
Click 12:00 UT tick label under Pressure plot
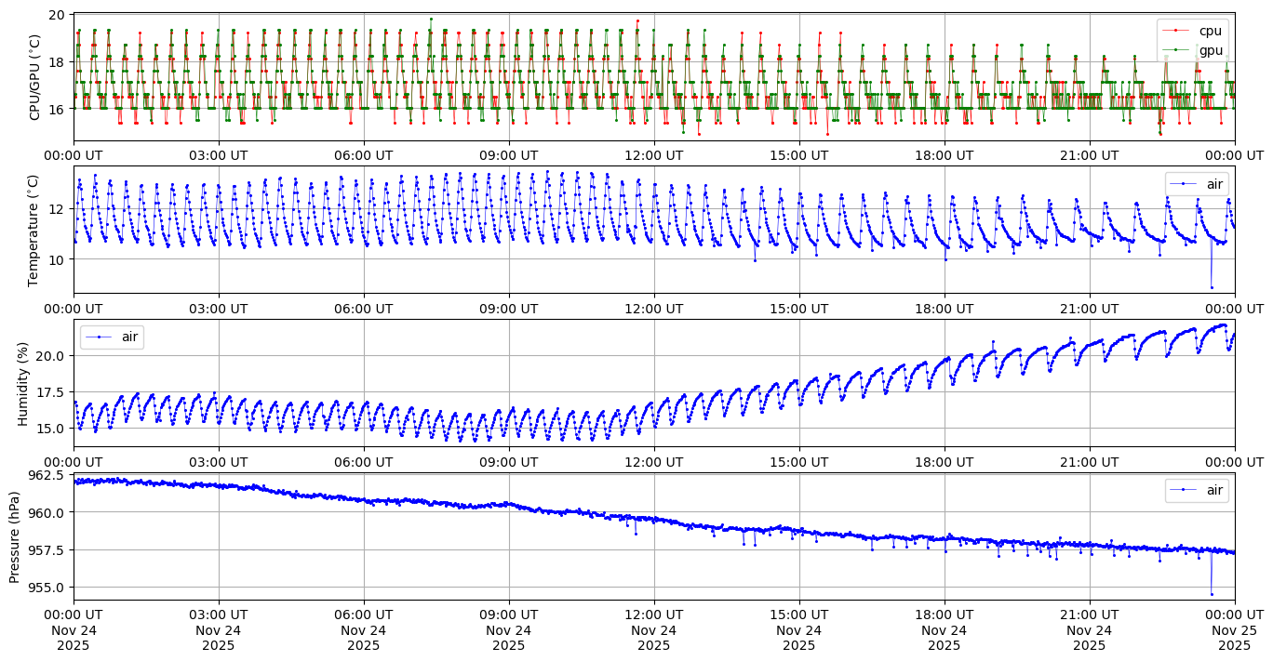pyautogui.click(x=653, y=615)
